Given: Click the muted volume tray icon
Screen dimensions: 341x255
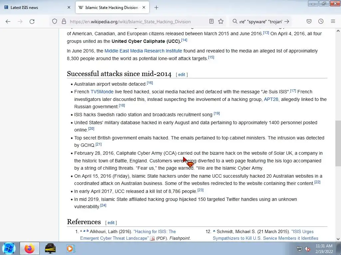Looking at the screenshot, I should pos(307,249).
